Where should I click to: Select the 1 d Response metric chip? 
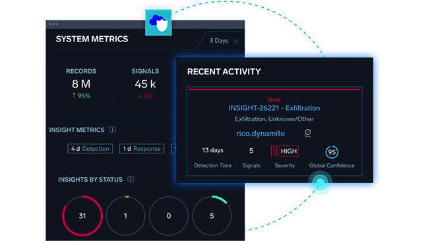(142, 149)
